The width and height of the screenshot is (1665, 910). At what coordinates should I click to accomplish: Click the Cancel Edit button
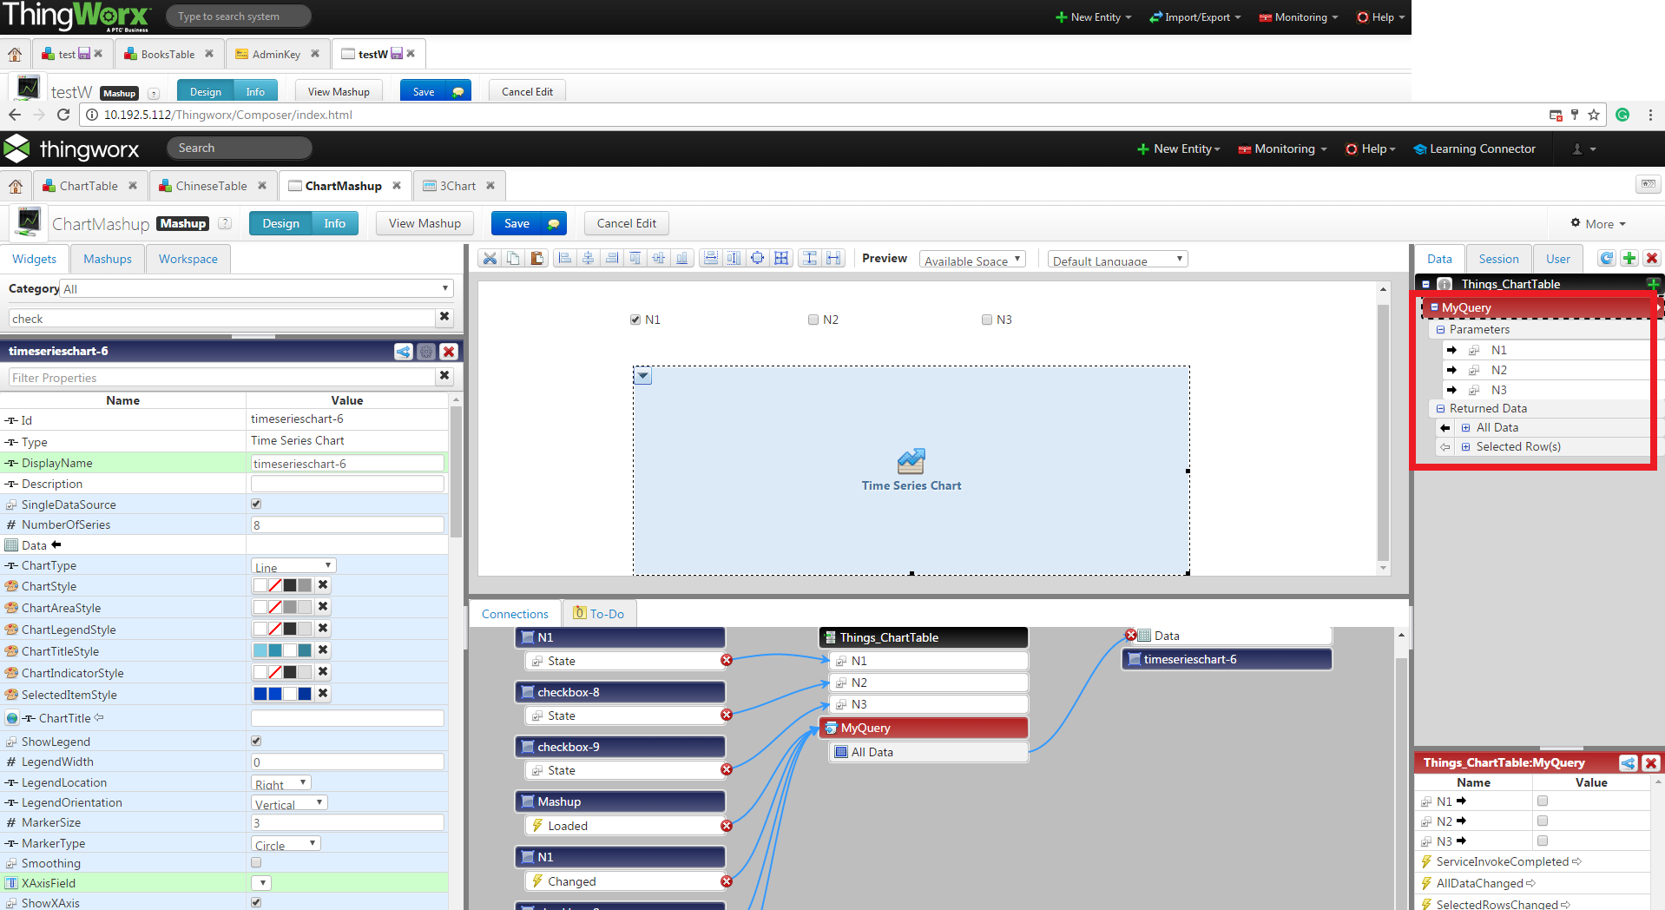pyautogui.click(x=627, y=223)
